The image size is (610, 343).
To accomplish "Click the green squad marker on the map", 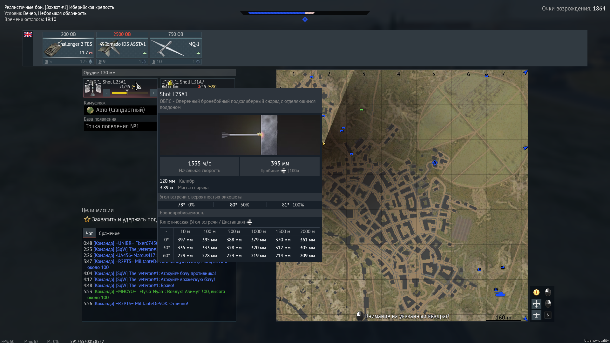I will tap(361, 110).
